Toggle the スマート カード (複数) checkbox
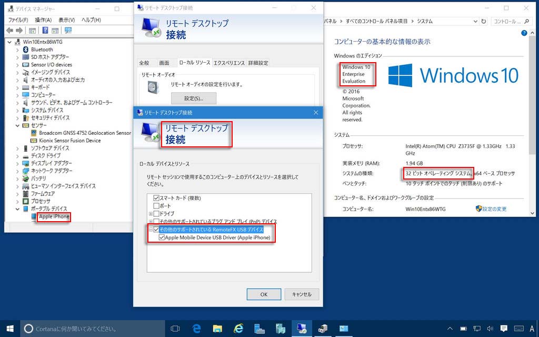Viewport: 539px width, 337px height. click(156, 198)
